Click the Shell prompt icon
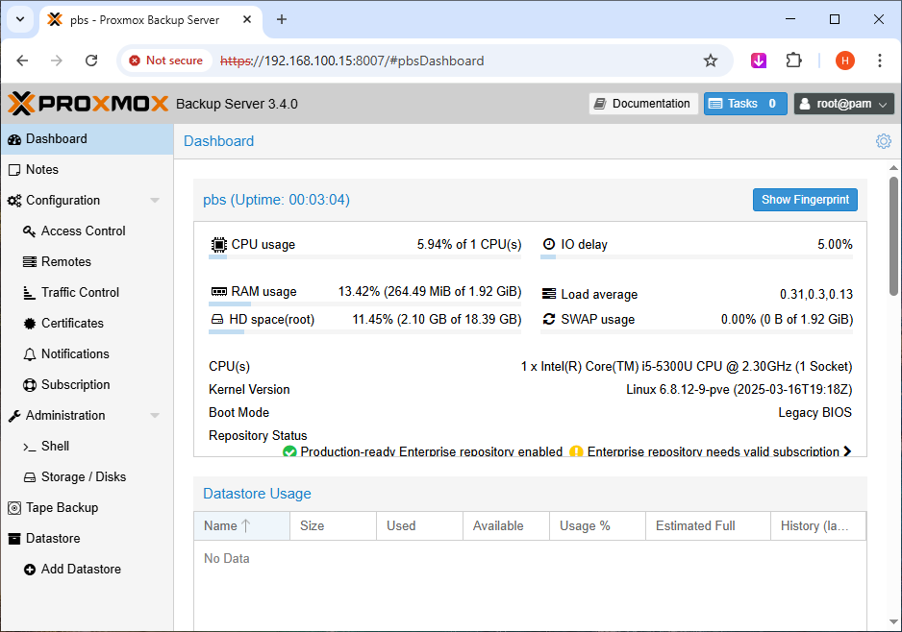902x632 pixels. (30, 447)
